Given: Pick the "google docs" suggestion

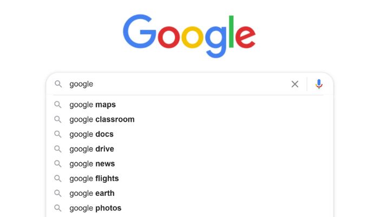Looking at the screenshot, I should [x=92, y=134].
